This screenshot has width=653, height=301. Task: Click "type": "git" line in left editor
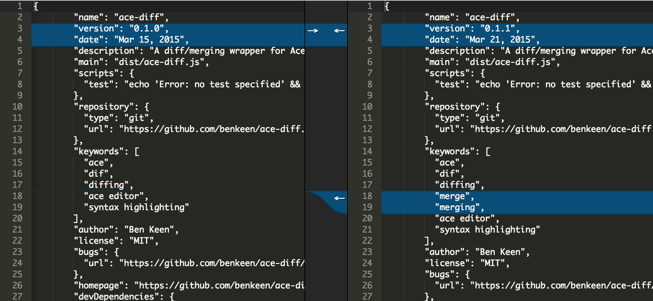point(119,118)
